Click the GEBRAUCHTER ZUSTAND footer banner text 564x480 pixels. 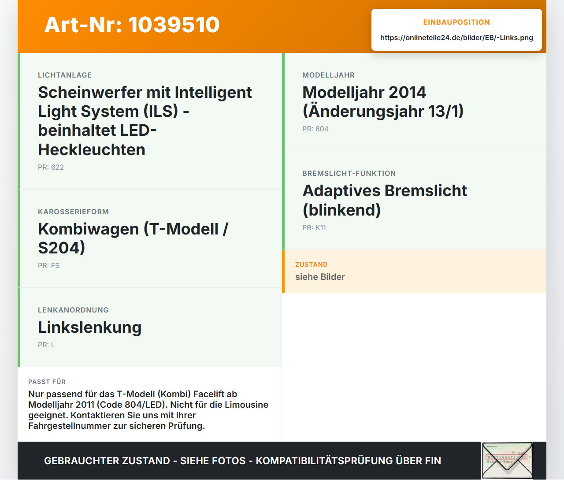pos(242,461)
